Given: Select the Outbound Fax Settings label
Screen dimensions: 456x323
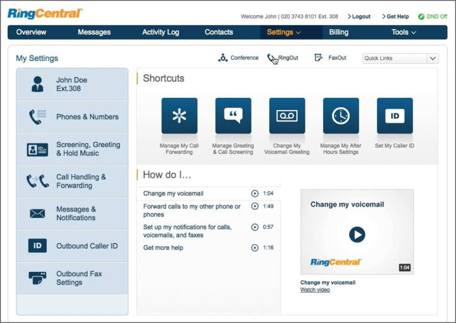Looking at the screenshot, I should click(x=79, y=278).
